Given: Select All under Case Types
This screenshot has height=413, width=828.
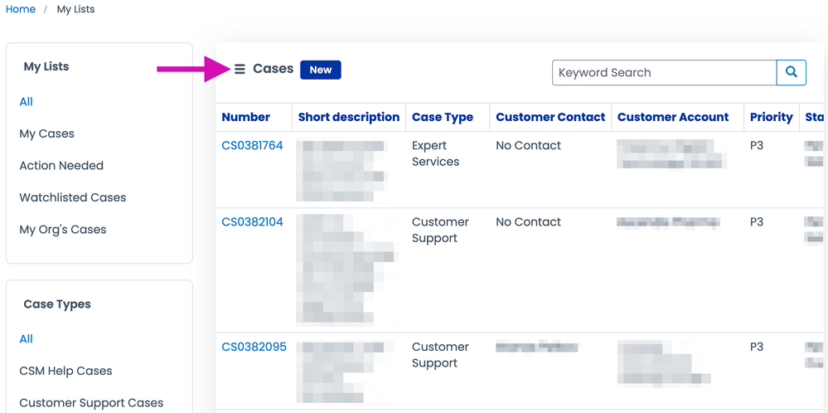Looking at the screenshot, I should pyautogui.click(x=27, y=338).
